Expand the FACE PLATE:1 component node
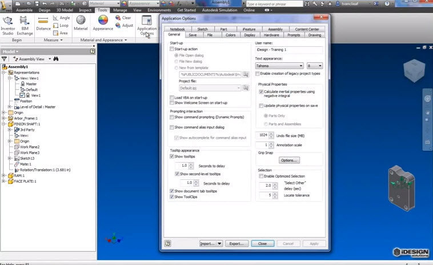Screen dimensions: 433x265 click(x=3, y=182)
